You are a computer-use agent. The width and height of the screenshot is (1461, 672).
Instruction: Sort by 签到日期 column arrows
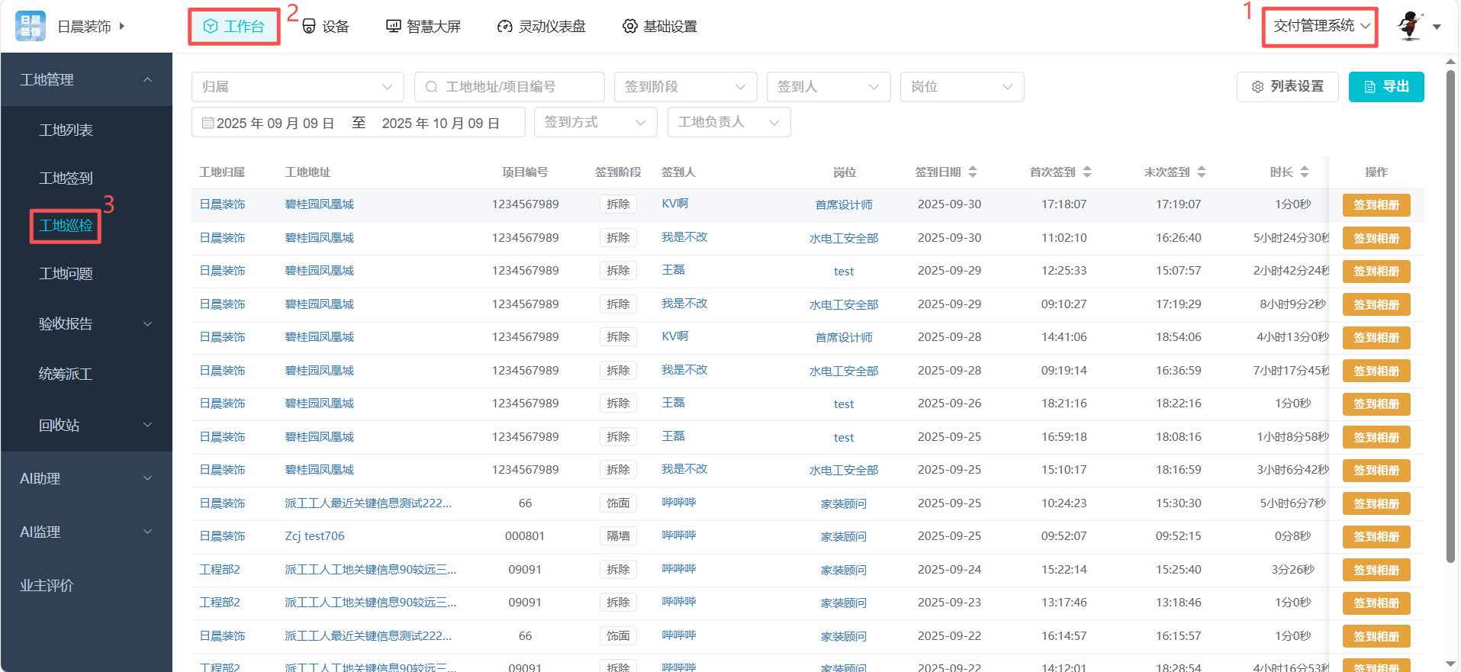pos(973,172)
